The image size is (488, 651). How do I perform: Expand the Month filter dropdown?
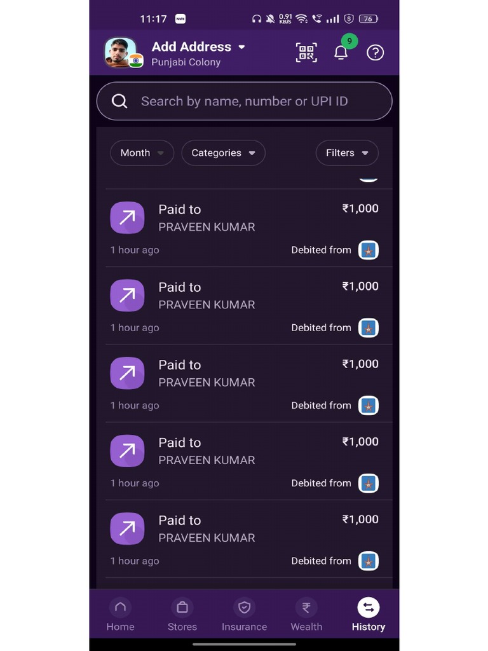(142, 153)
